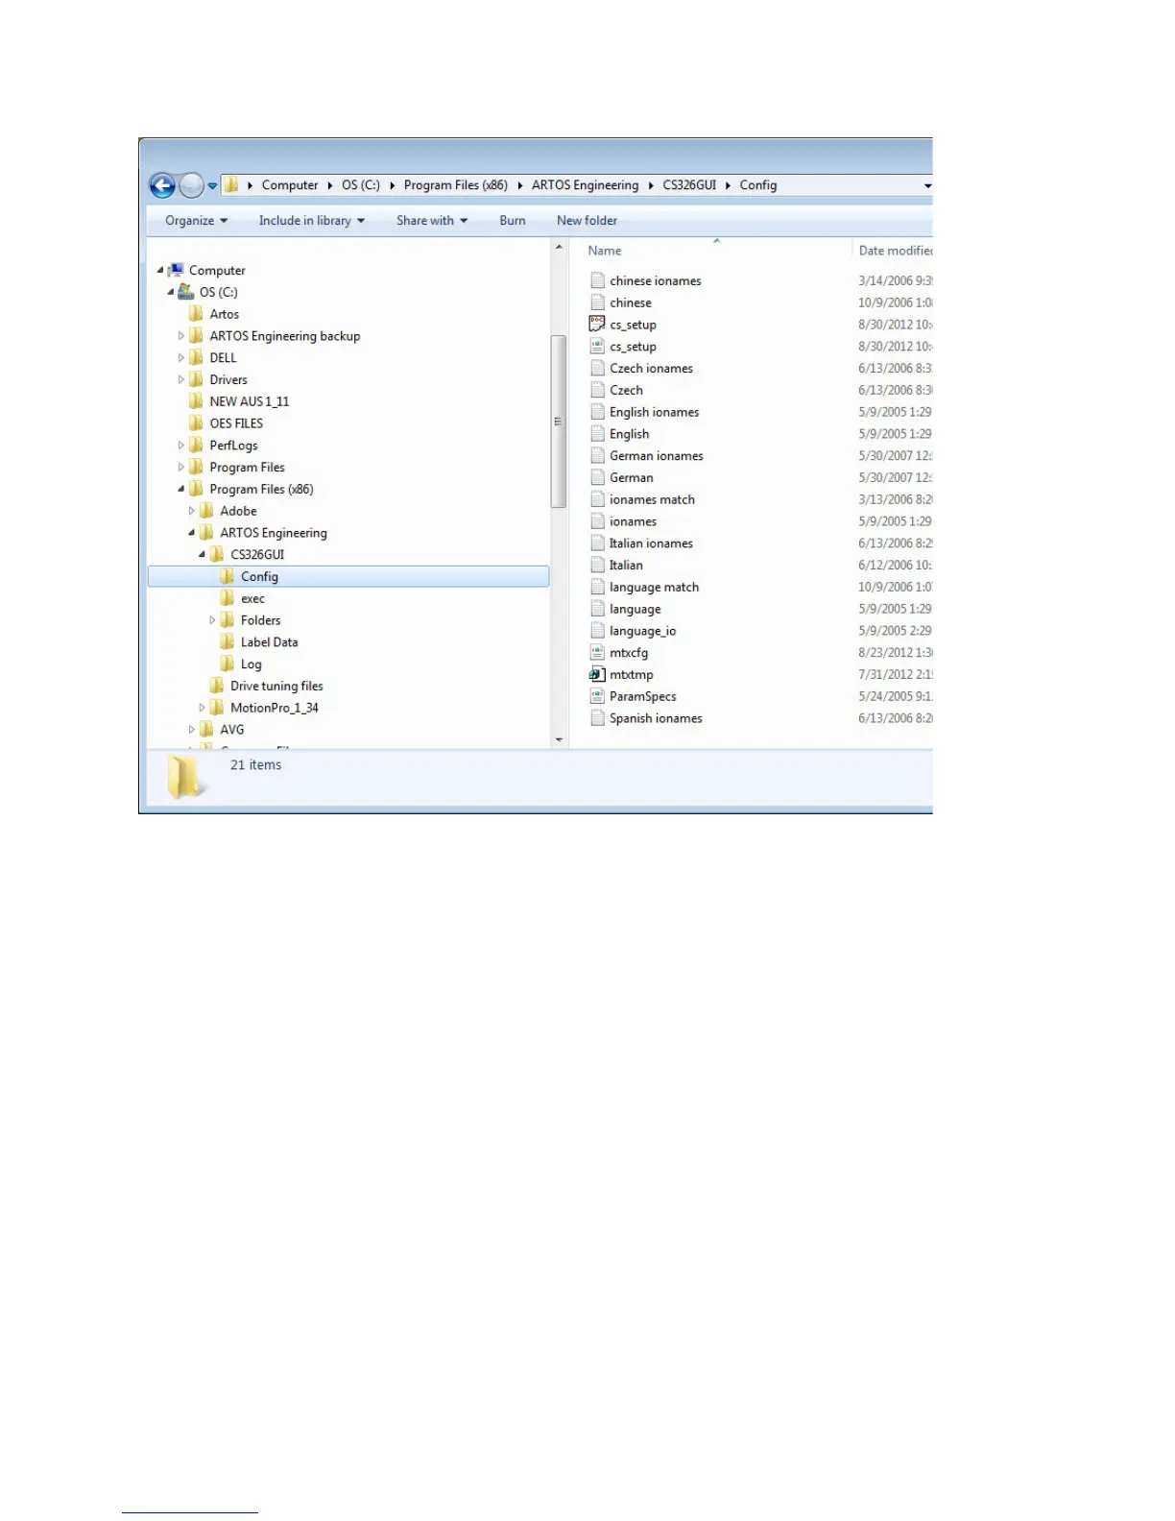Open the Organize menu
This screenshot has width=1175, height=1521.
click(196, 221)
